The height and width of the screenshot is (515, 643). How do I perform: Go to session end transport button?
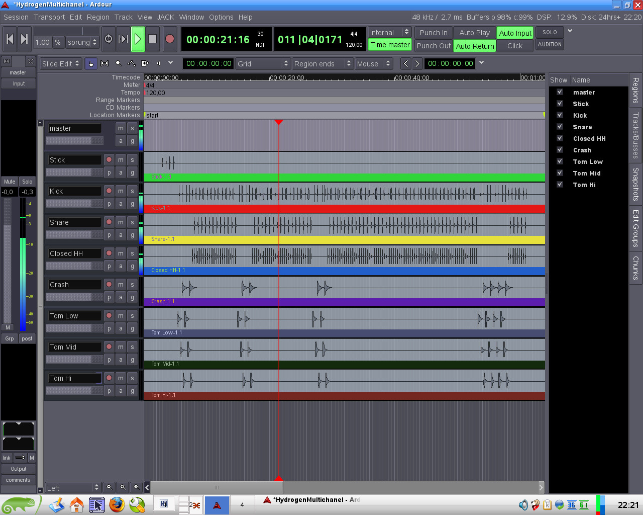click(x=24, y=39)
